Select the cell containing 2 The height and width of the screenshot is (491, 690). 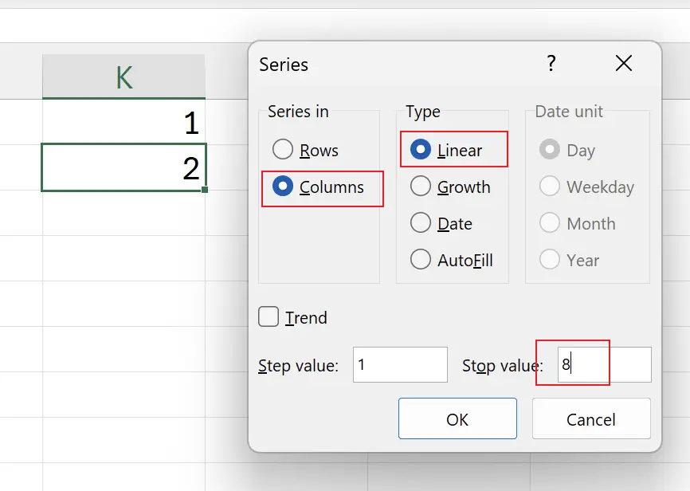coord(123,167)
